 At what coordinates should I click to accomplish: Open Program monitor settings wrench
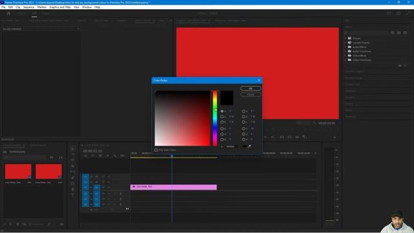click(314, 123)
